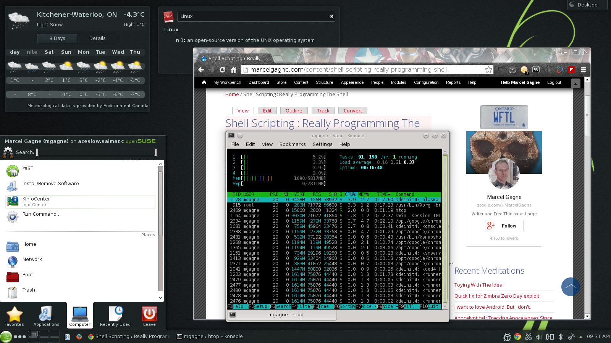Open Zimbra Zero Day exploit link
This screenshot has height=343, width=611.
[x=496, y=296]
